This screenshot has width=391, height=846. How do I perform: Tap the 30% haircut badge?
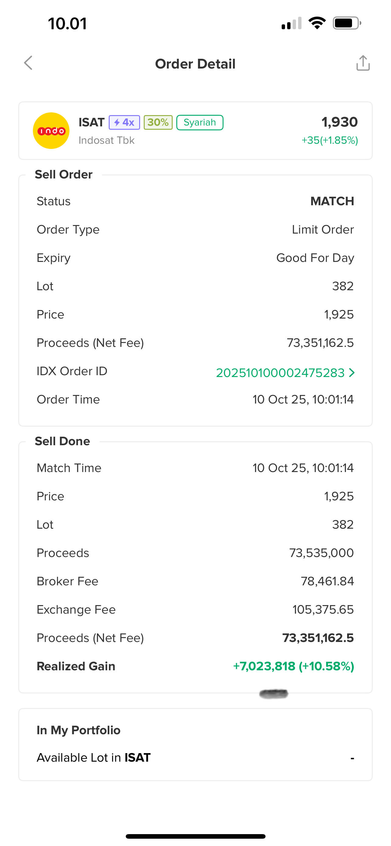click(x=158, y=122)
